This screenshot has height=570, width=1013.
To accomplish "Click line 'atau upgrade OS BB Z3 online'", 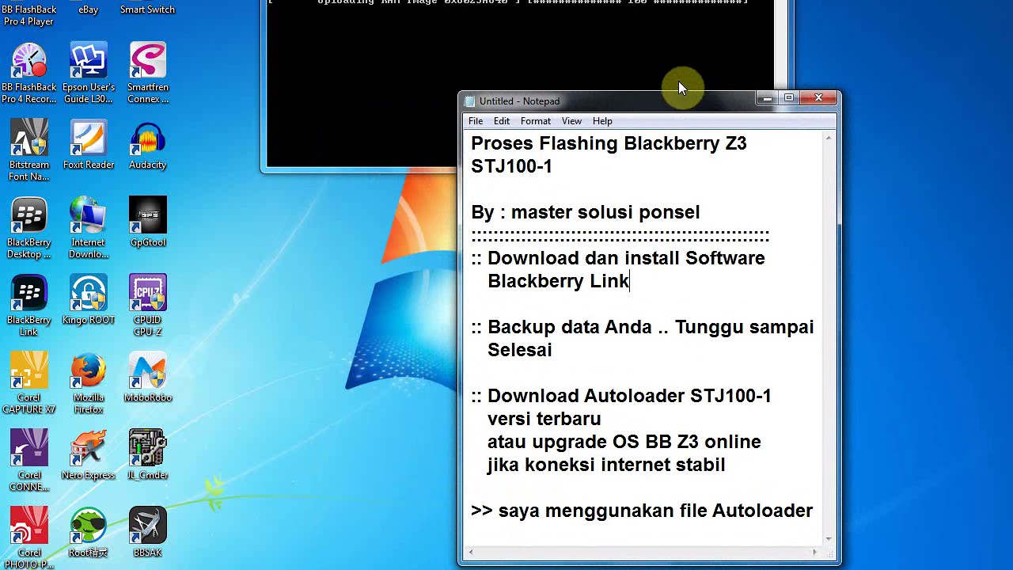I will point(624,442).
